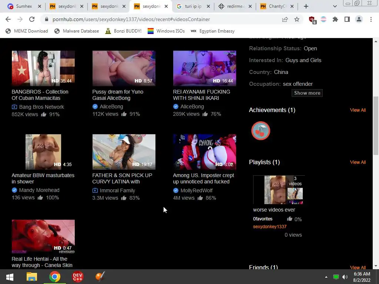Open the Bang Bros Network channel link
This screenshot has width=379, height=284.
coord(41,107)
